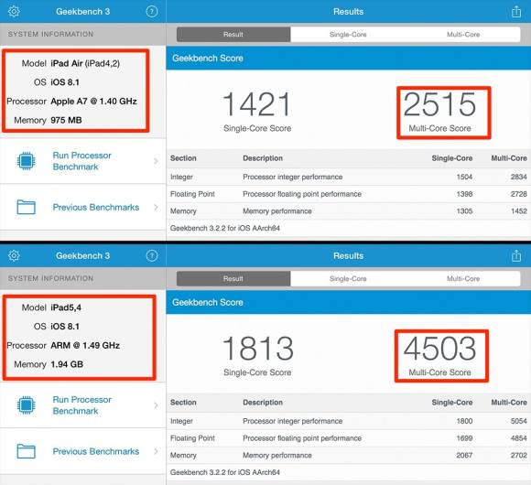Switch to Single-Core tab in bottom results

tap(348, 278)
